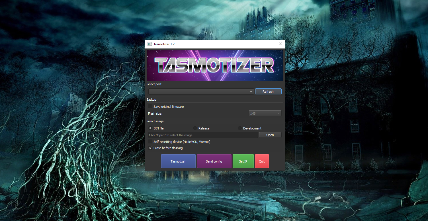Click the Tasmotizer icon in the title bar
The width and height of the screenshot is (428, 221).
[150, 44]
